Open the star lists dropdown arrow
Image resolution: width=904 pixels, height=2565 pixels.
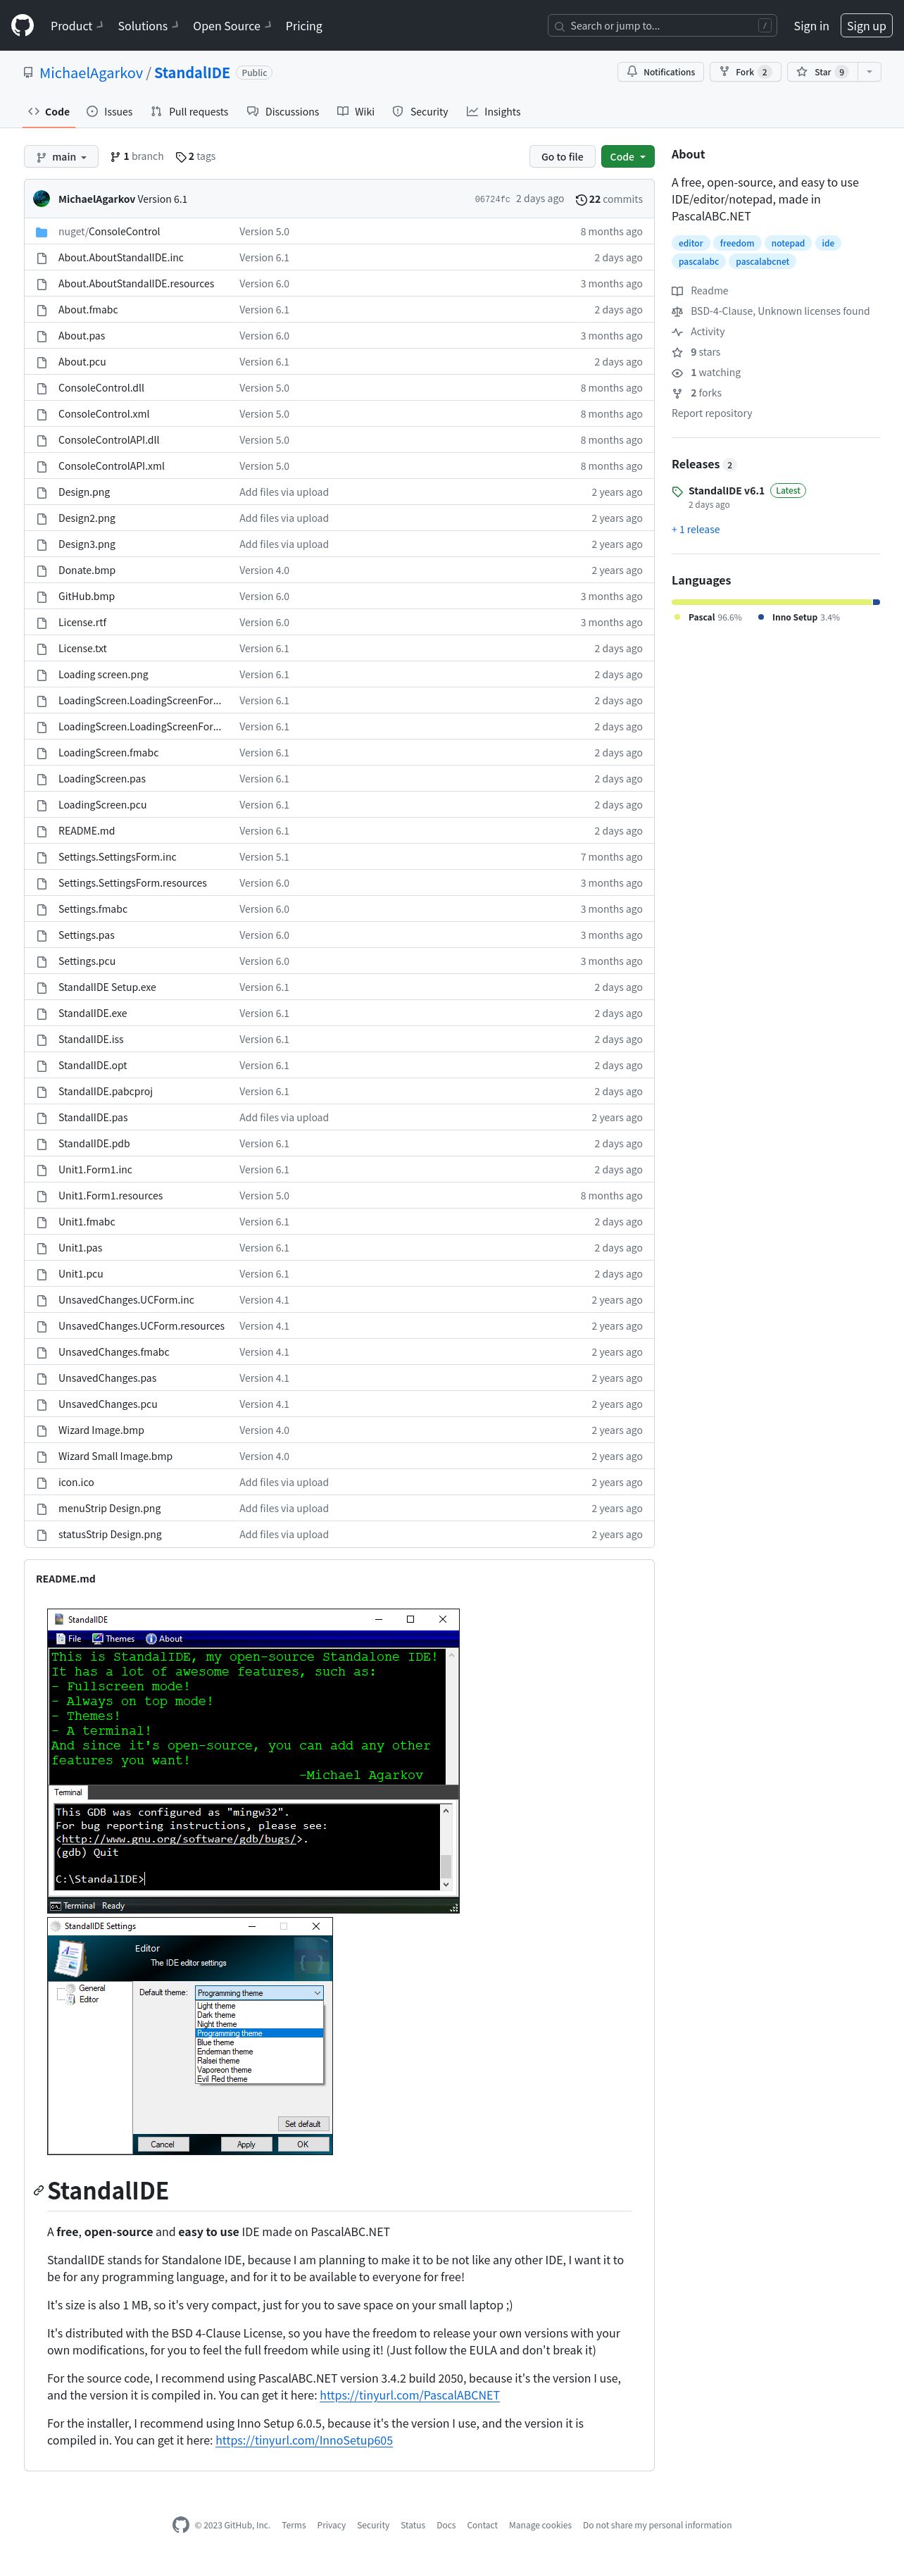(x=870, y=72)
